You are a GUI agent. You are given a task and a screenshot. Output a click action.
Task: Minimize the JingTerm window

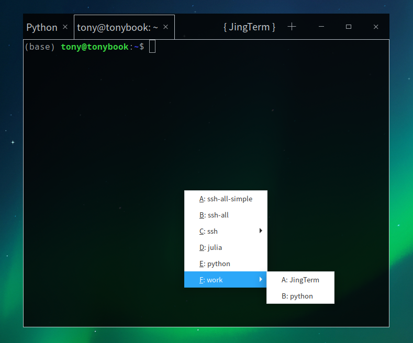point(321,27)
